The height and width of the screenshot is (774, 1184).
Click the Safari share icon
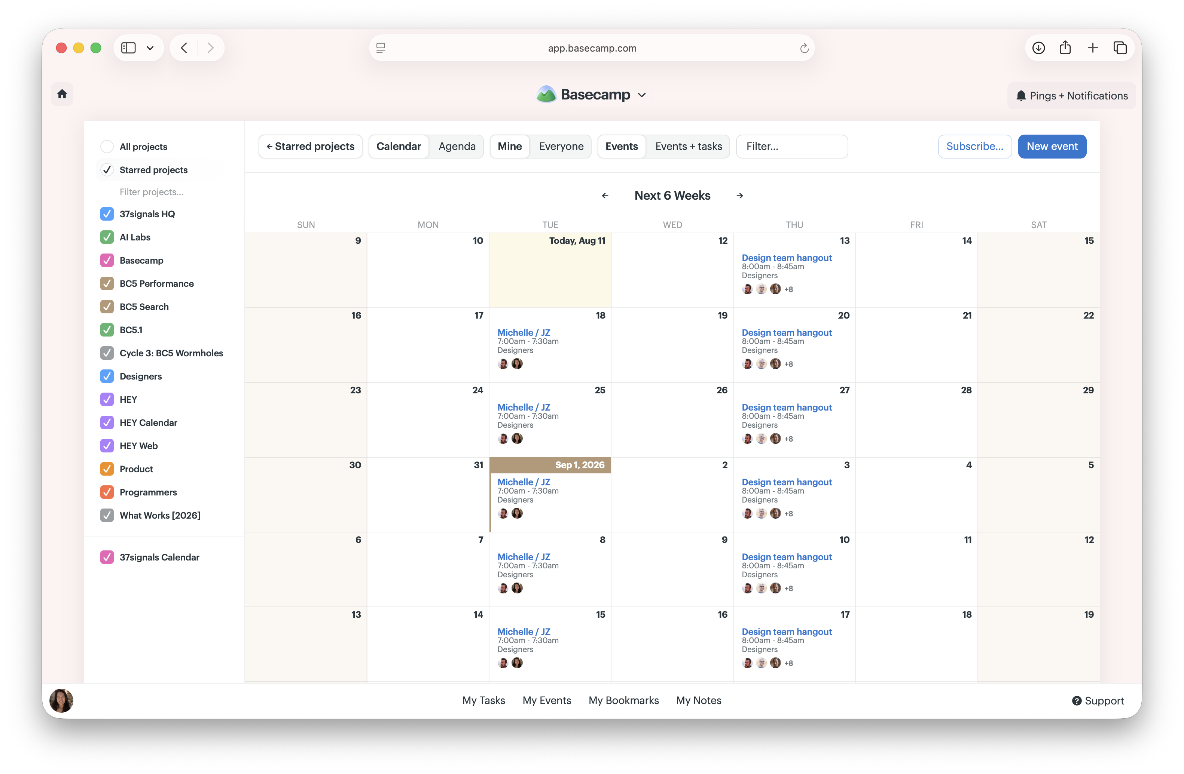point(1065,48)
